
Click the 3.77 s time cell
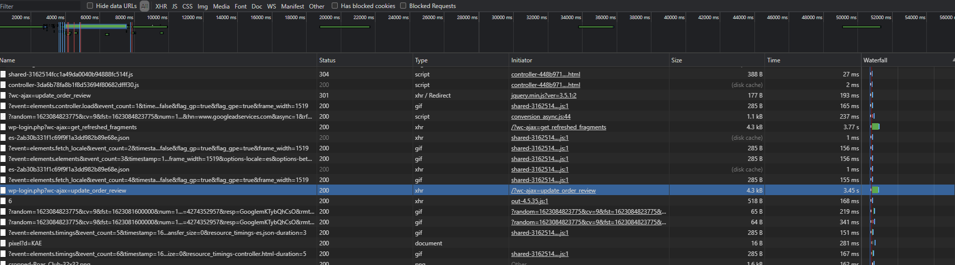pyautogui.click(x=851, y=127)
